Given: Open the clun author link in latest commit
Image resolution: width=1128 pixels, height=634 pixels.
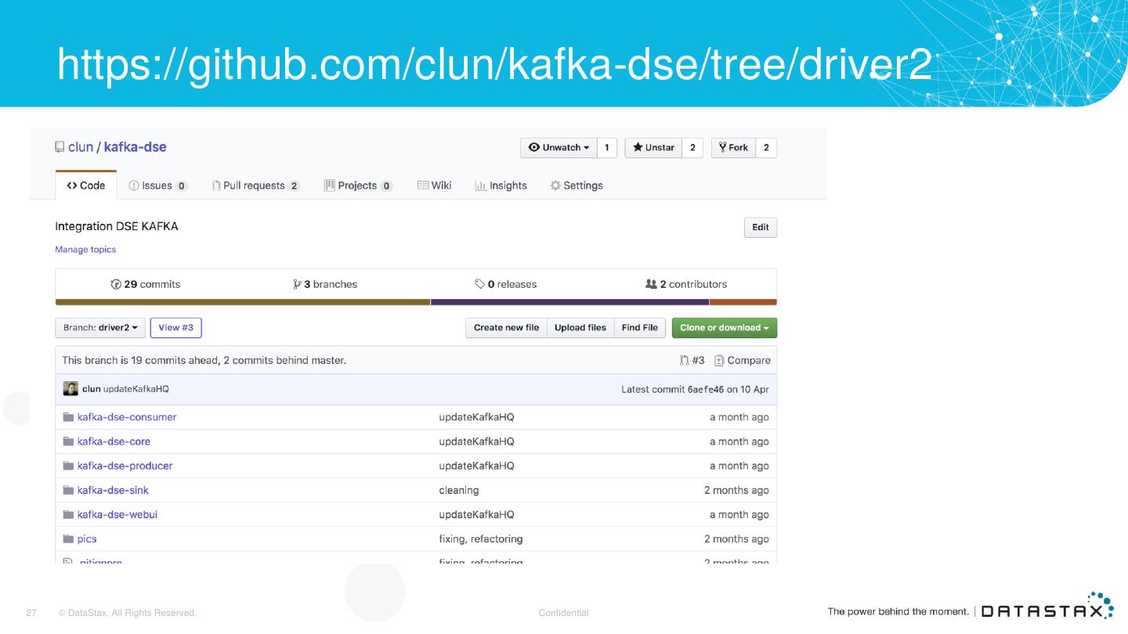Looking at the screenshot, I should click(92, 389).
